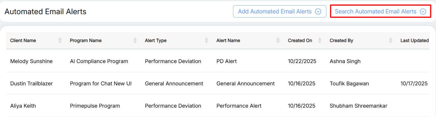
Task: Open the PD Alert entry
Action: 226,61
